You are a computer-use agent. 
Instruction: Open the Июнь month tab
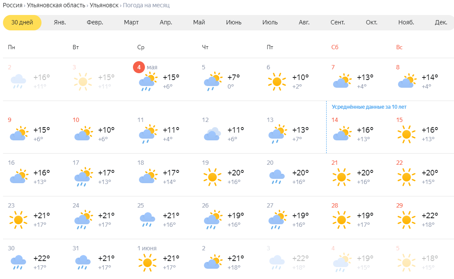234,22
